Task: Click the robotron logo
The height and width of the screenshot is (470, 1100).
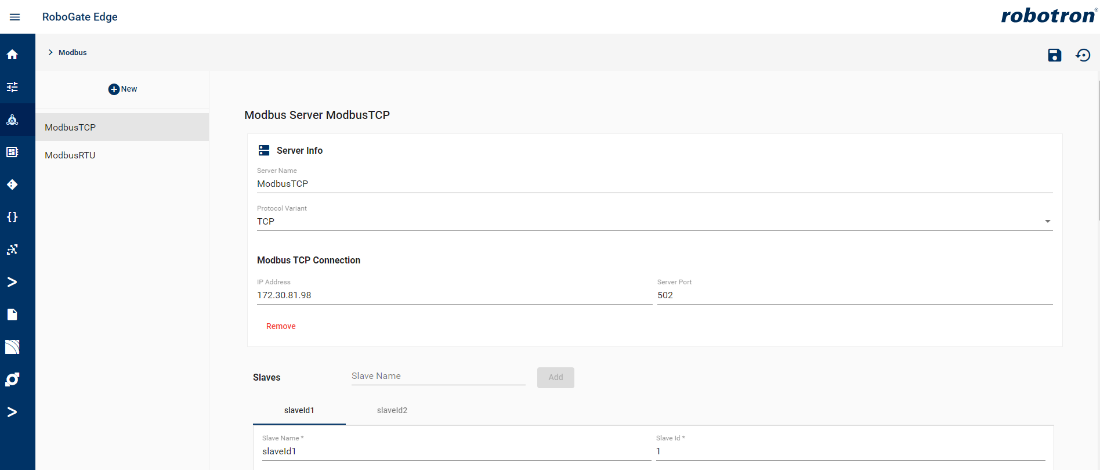Action: click(1049, 16)
